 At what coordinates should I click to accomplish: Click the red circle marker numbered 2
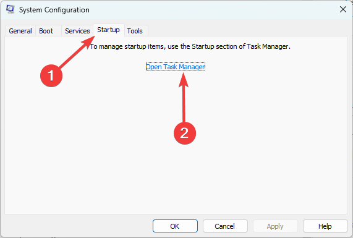coord(185,133)
